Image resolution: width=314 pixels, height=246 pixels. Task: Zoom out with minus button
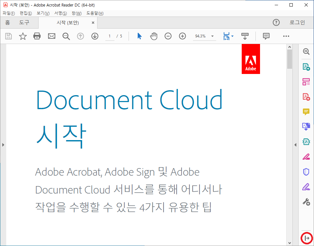[x=168, y=36]
